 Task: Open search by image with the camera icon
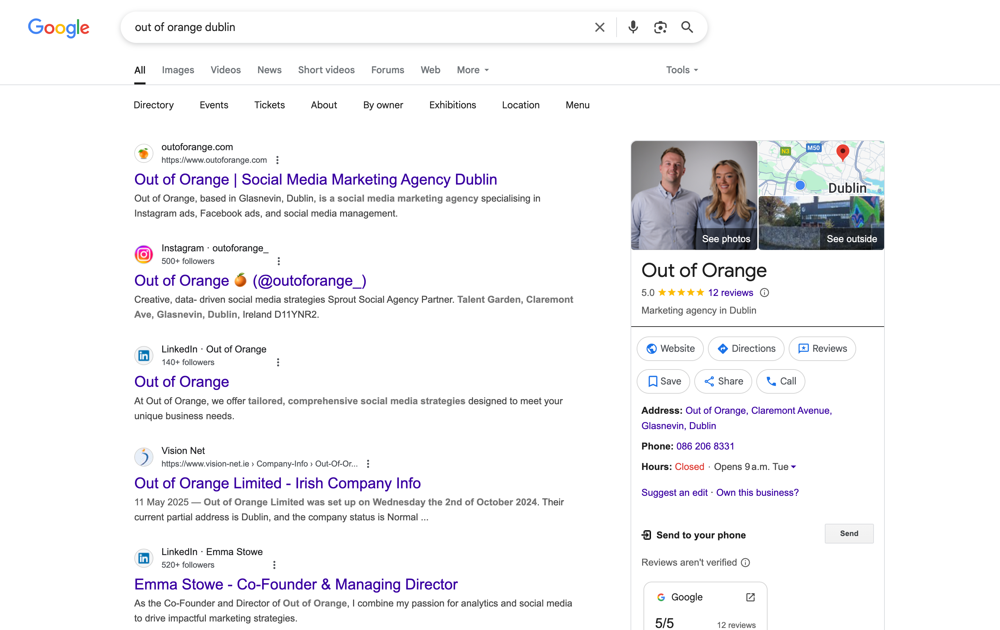click(660, 27)
